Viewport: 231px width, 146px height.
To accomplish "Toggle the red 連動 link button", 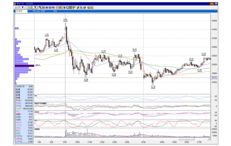I will pyautogui.click(x=212, y=4).
